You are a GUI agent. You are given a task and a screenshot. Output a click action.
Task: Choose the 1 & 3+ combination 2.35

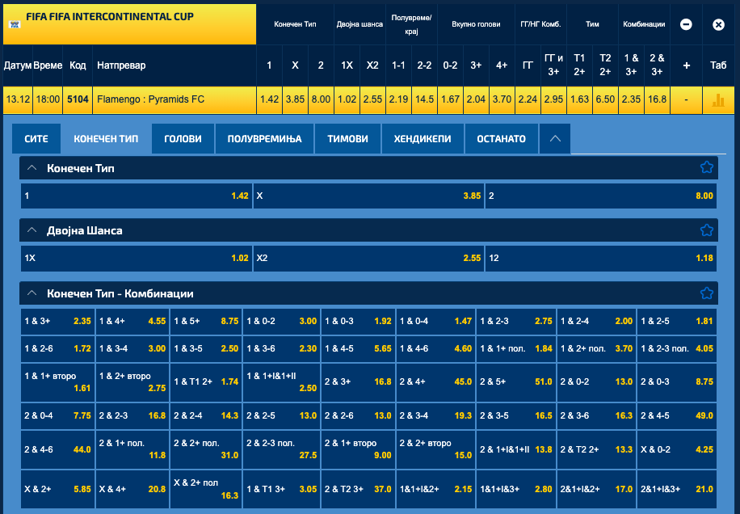(57, 321)
